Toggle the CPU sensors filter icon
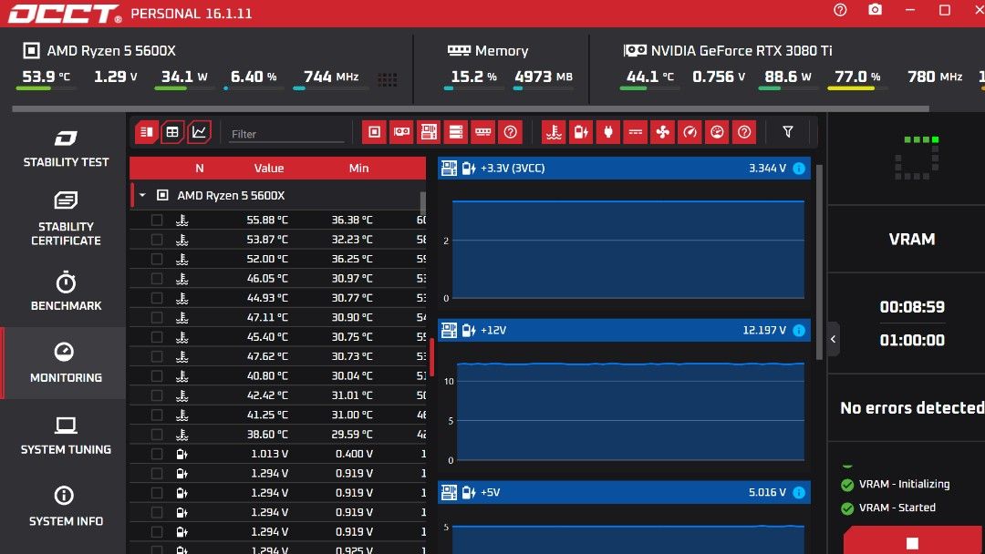 [x=375, y=132]
